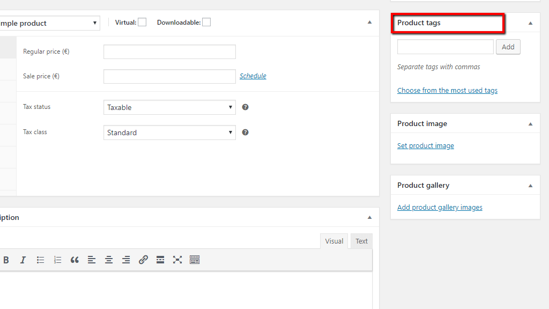Collapse the Product gallery panel
Image resolution: width=549 pixels, height=309 pixels.
pyautogui.click(x=530, y=186)
